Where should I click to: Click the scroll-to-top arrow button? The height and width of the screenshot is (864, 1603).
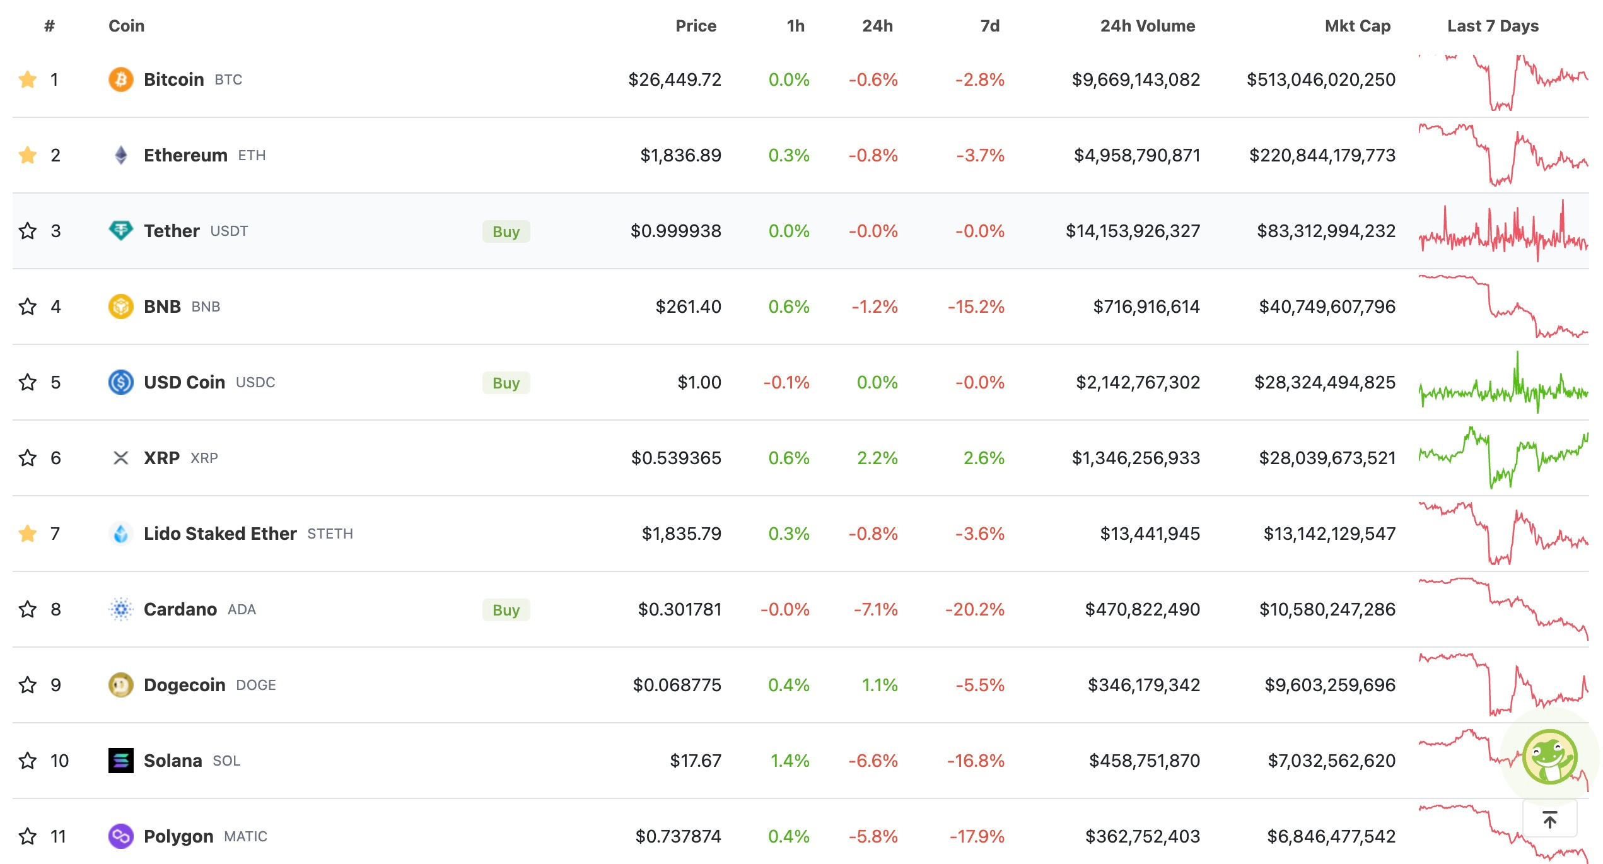tap(1550, 819)
